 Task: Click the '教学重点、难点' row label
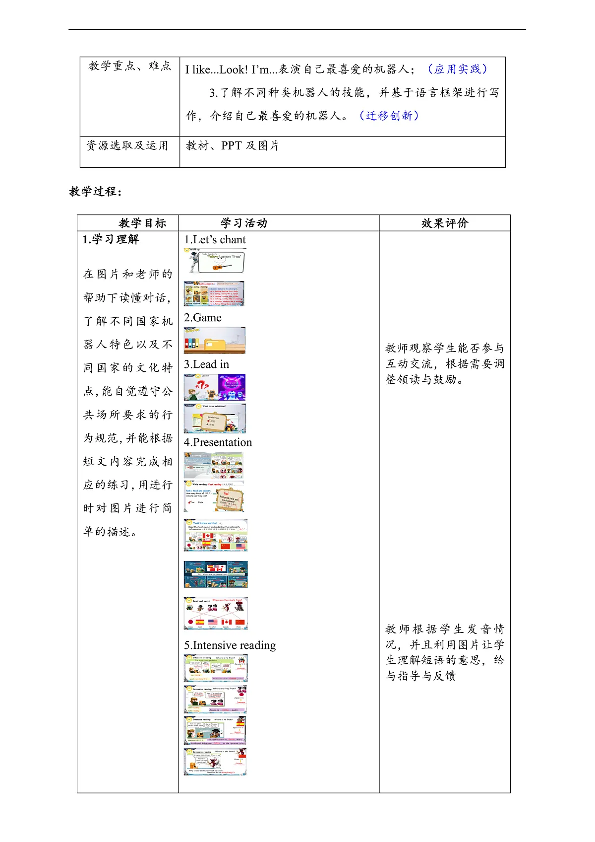(130, 66)
